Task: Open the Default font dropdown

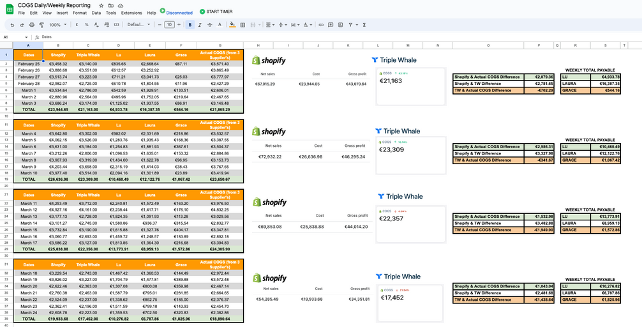Action: point(138,25)
